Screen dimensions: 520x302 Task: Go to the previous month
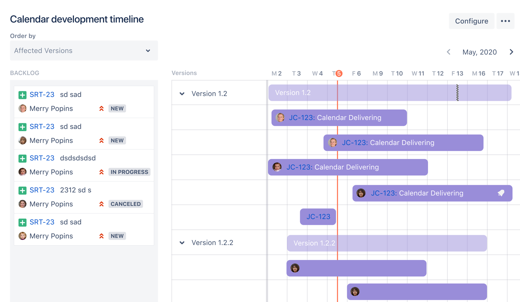click(x=448, y=52)
